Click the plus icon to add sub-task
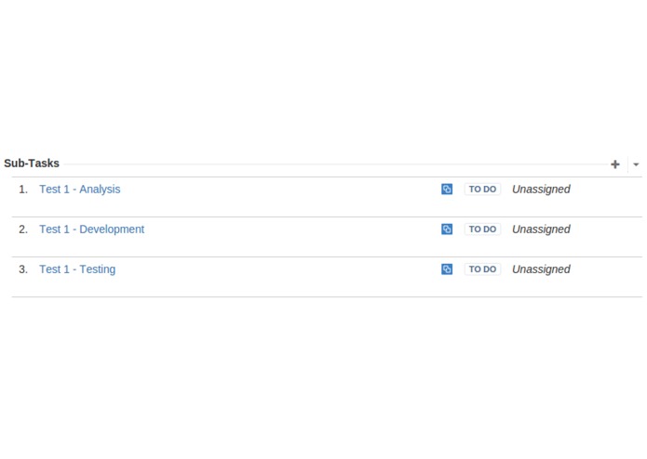This screenshot has width=647, height=459. pos(614,164)
